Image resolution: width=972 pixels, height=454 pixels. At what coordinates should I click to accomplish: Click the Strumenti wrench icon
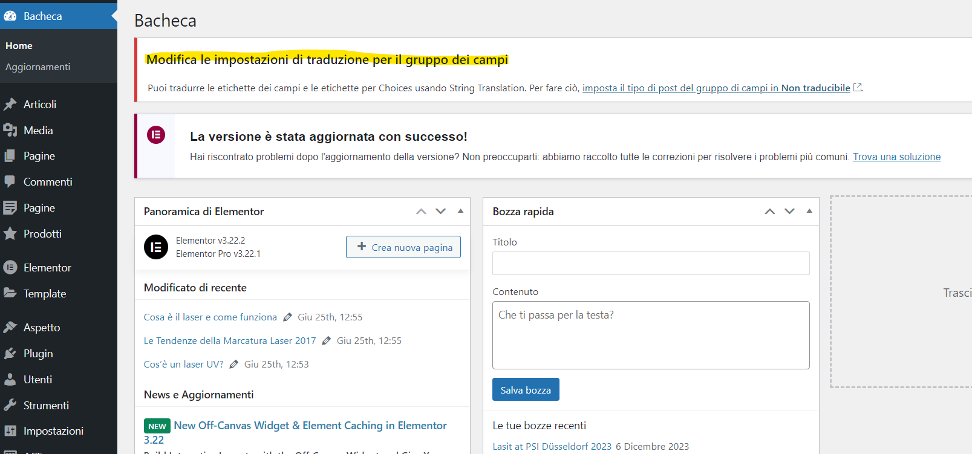click(10, 405)
